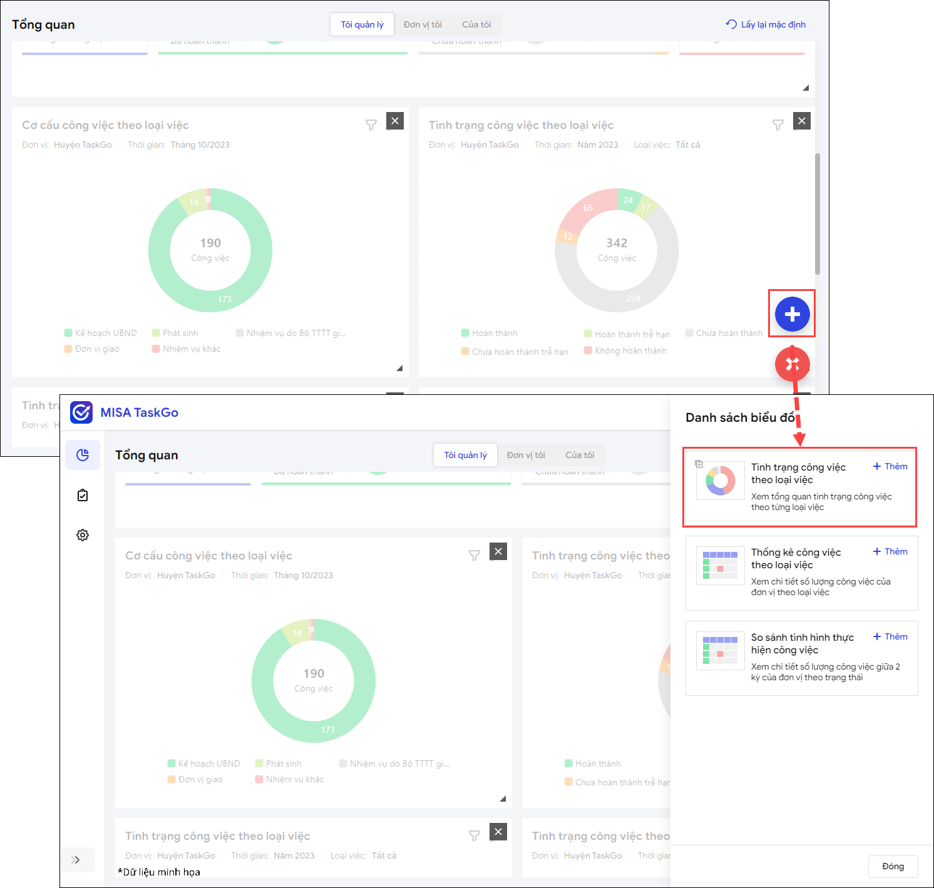Viewport: 934px width, 888px height.
Task: Click the blue plus add-chart button
Action: click(792, 314)
